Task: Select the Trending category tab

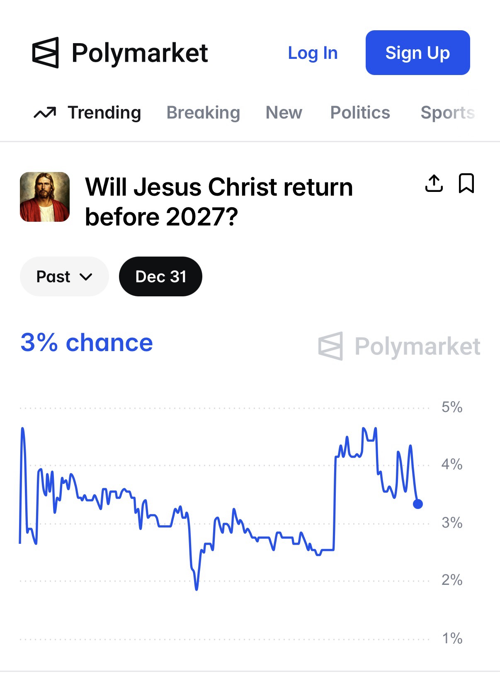Action: (x=104, y=113)
